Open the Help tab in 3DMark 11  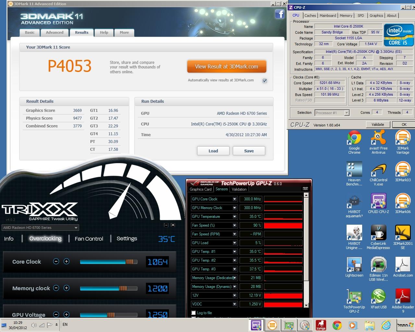(x=104, y=32)
